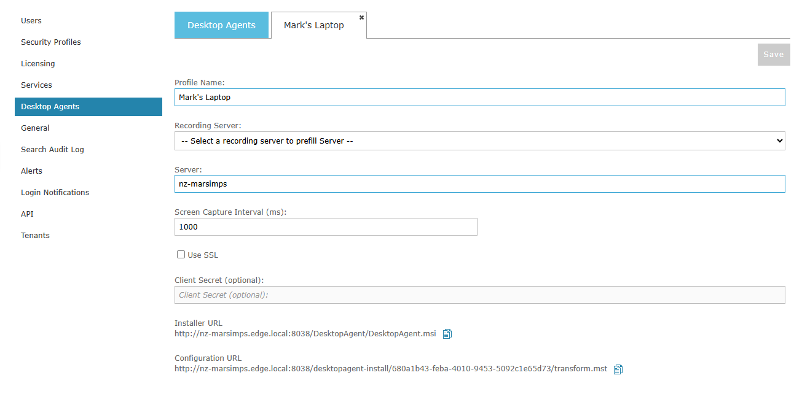Copy the Configuration URL to clipboard
802x394 pixels.
[618, 369]
